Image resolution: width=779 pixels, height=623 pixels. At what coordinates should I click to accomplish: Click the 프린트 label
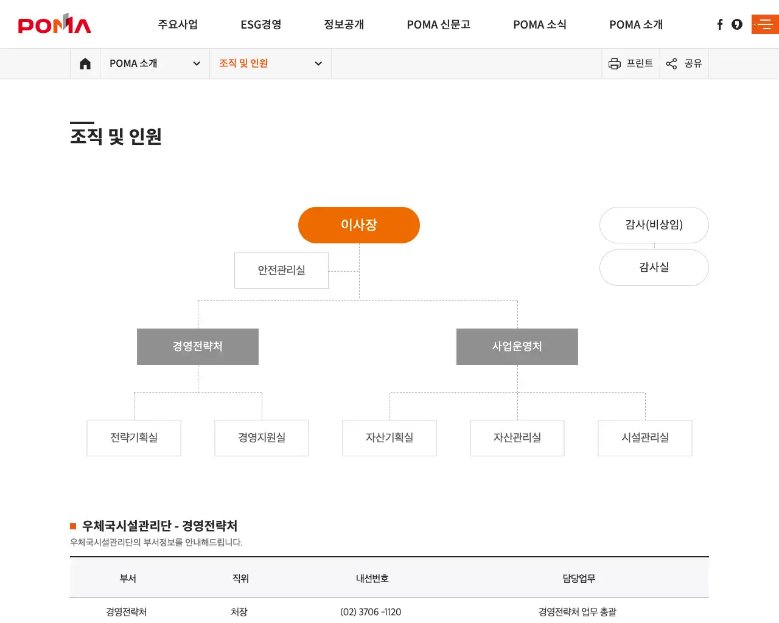(640, 63)
